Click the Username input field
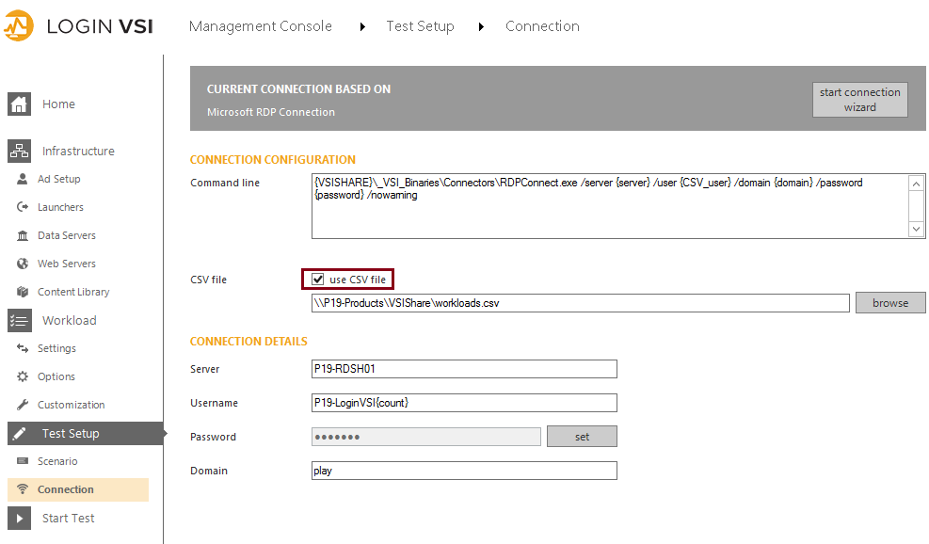The image size is (929, 544). pyautogui.click(x=464, y=403)
